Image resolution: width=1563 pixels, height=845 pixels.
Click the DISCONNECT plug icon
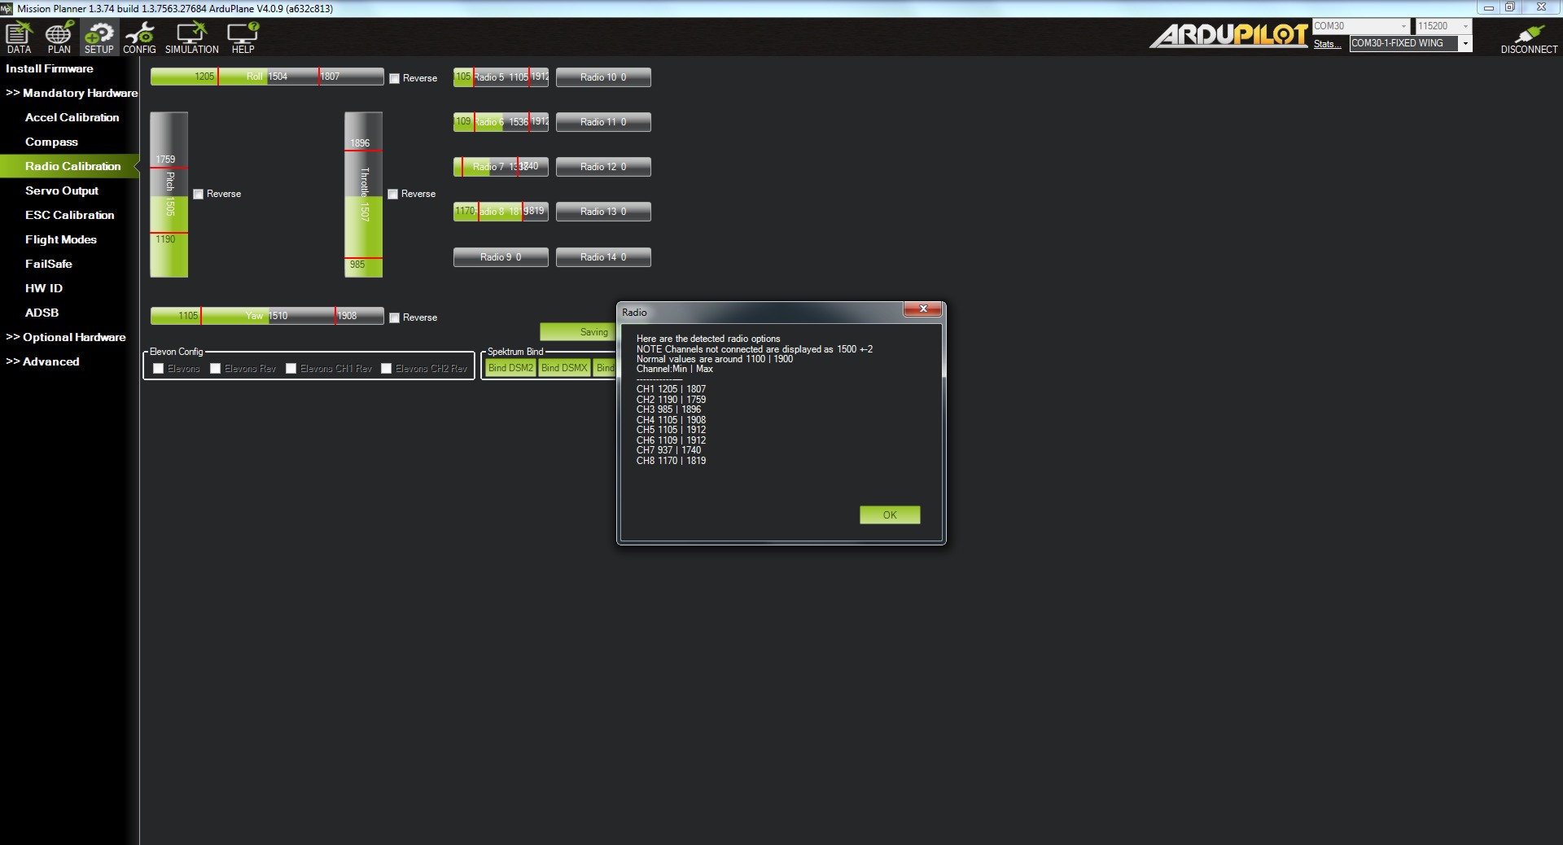1528,37
